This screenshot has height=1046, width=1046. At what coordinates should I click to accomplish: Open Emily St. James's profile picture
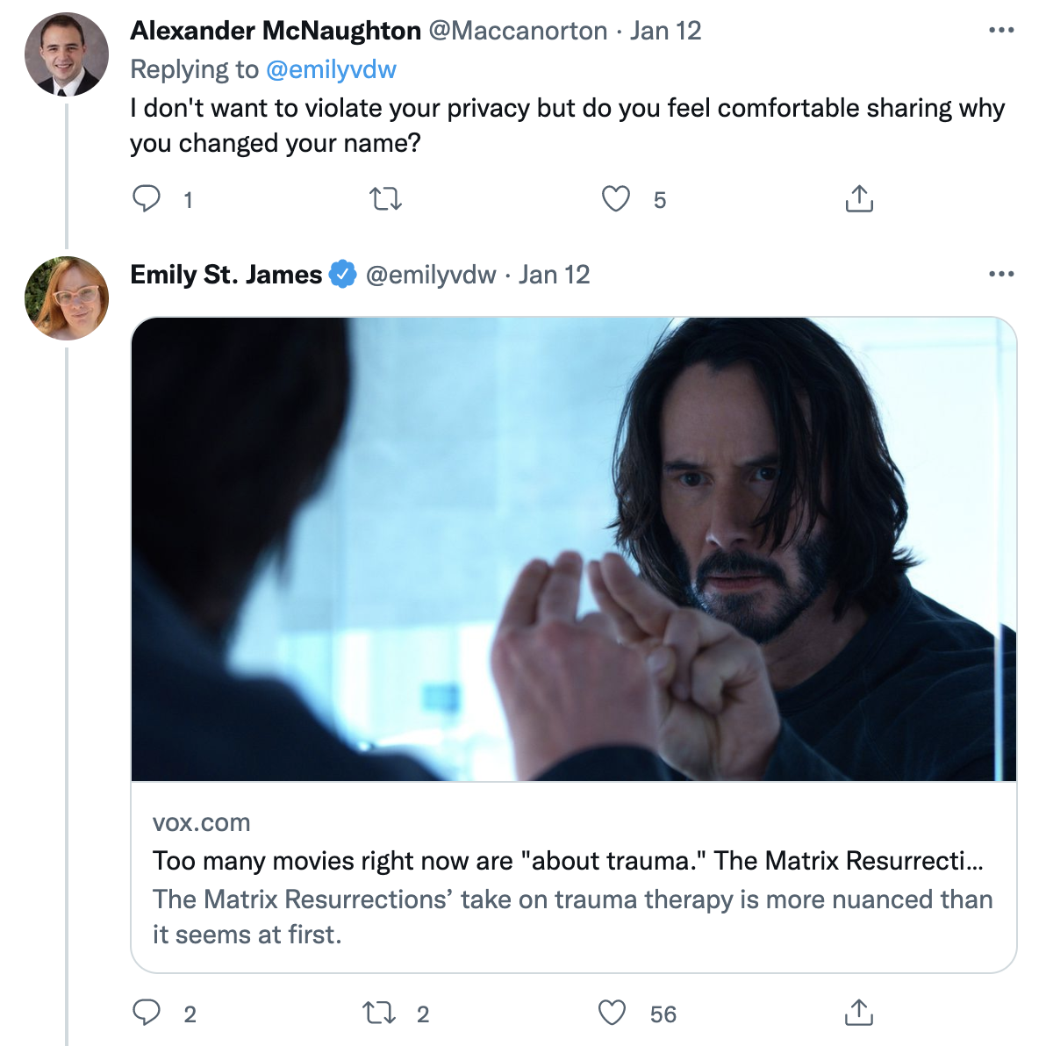[67, 298]
